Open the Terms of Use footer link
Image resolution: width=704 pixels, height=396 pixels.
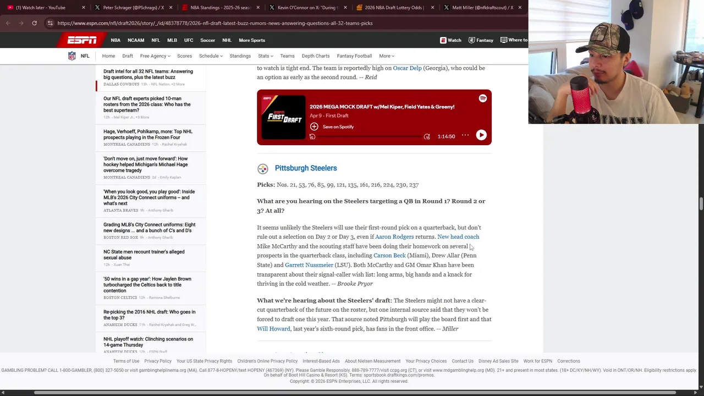tap(126, 361)
